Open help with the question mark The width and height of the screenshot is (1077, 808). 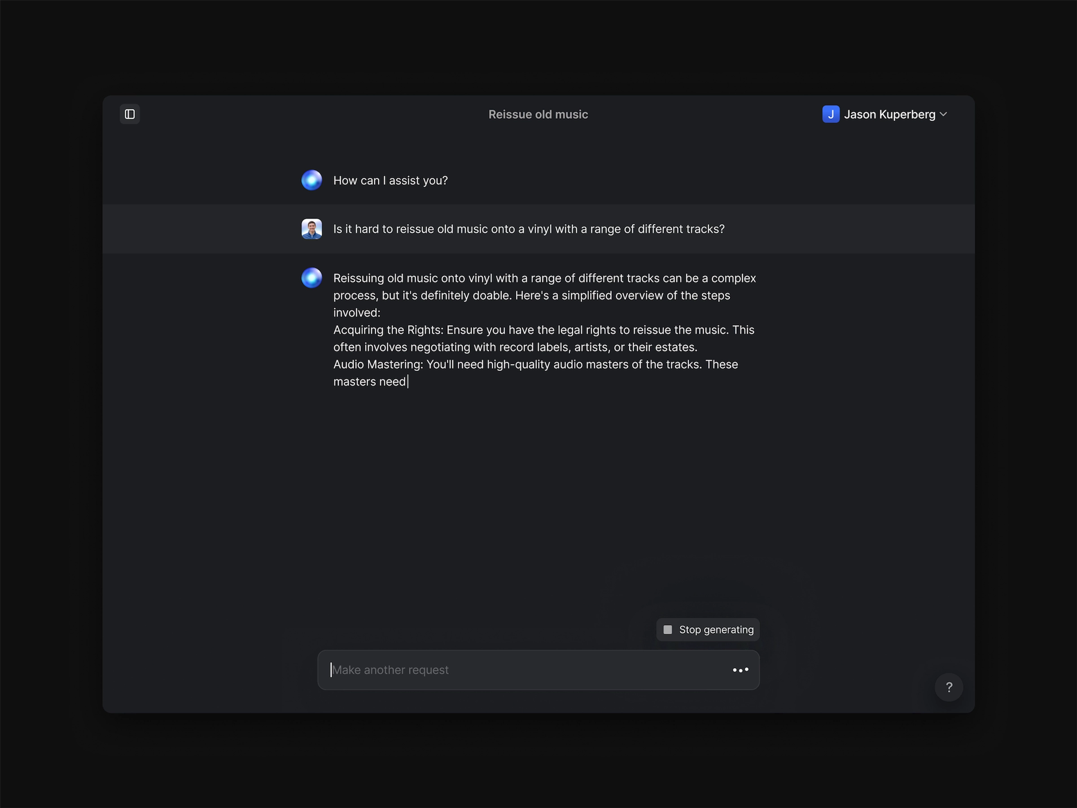click(x=949, y=687)
